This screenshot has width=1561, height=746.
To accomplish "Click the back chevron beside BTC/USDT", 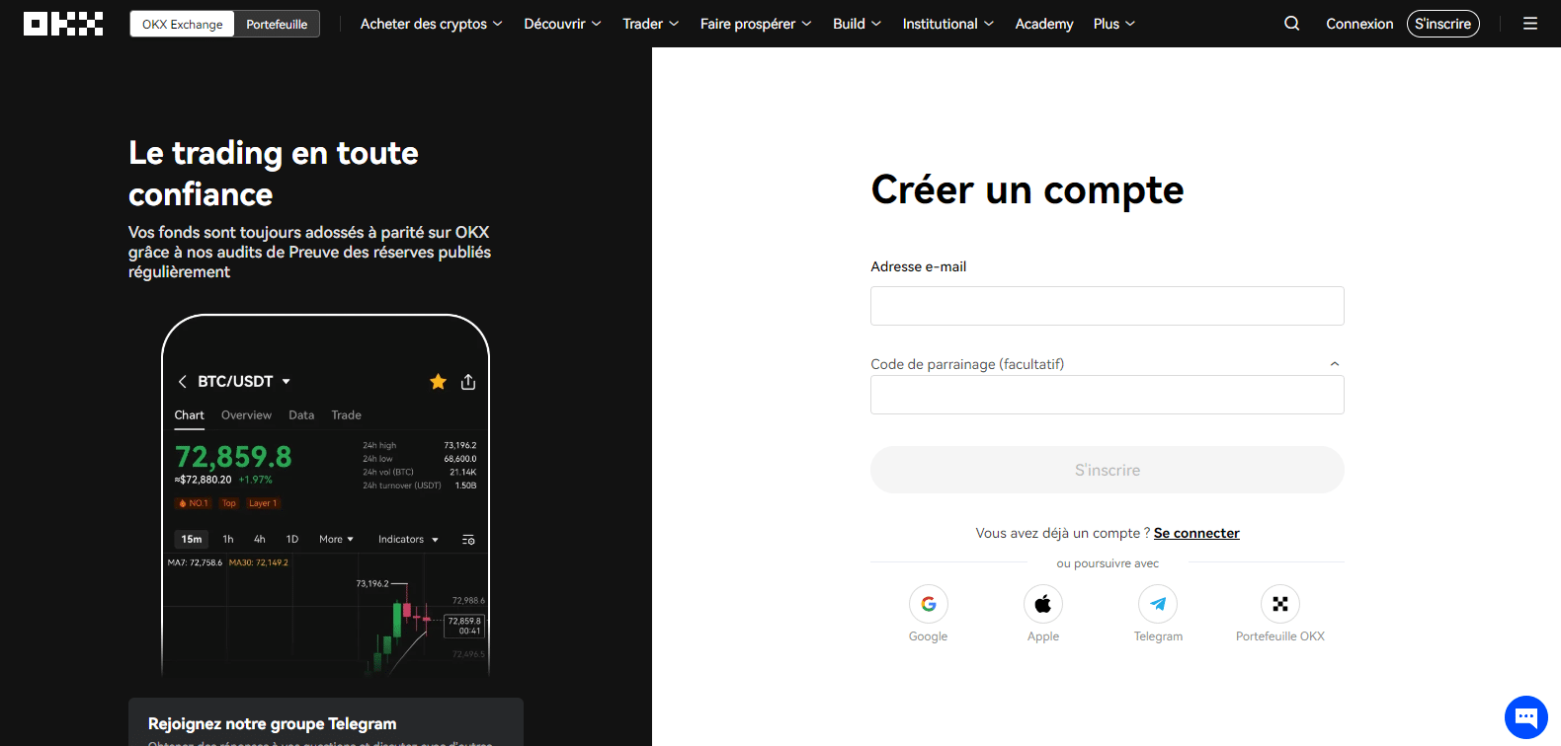I will point(182,382).
